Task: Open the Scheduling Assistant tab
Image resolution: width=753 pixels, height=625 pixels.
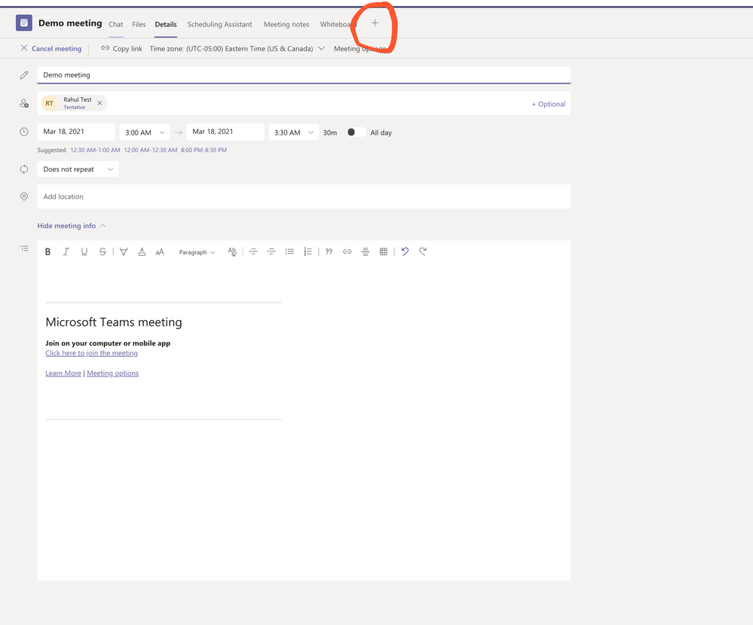Action: point(219,24)
